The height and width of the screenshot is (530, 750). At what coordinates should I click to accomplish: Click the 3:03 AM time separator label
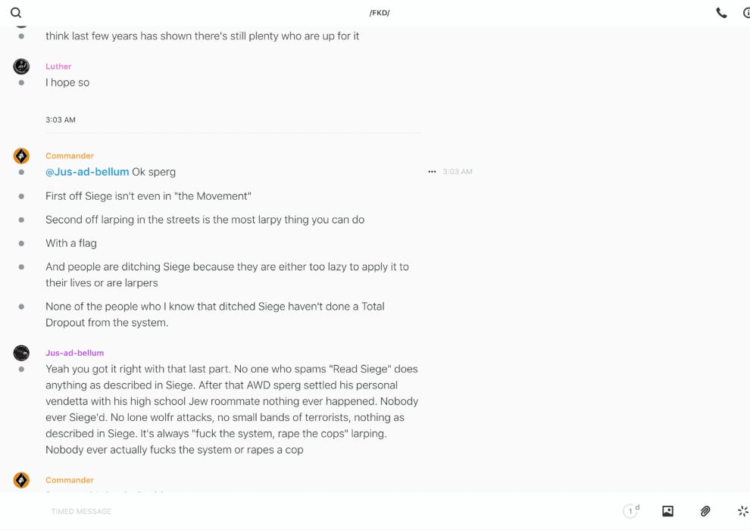point(61,120)
